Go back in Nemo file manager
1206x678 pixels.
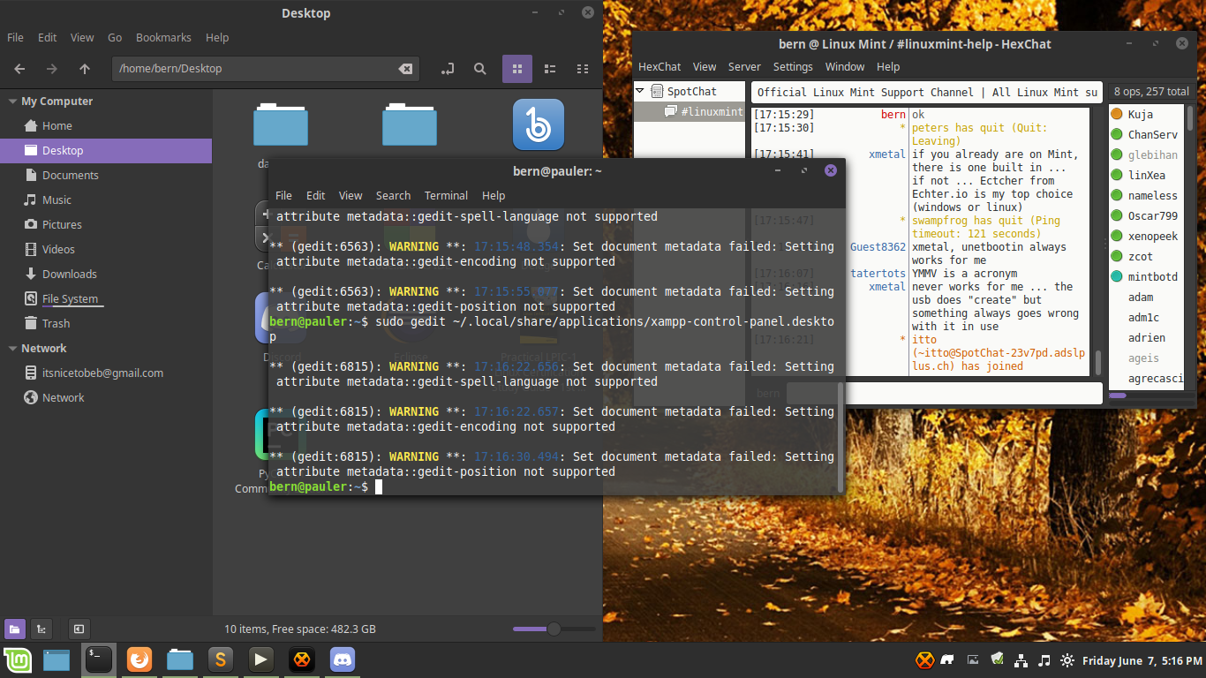(x=19, y=69)
